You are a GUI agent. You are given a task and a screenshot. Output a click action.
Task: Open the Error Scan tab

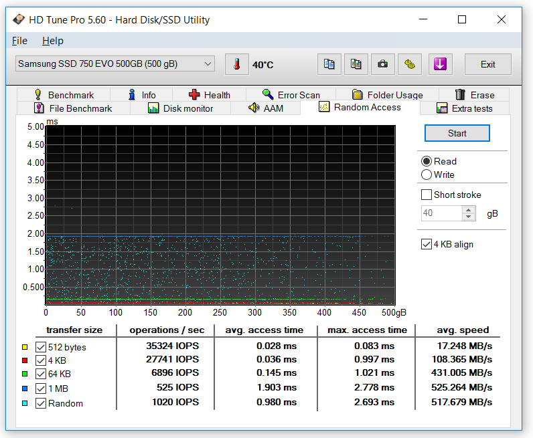click(x=291, y=95)
